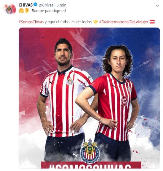Click "y aquí el futbol es de todos" text
The height and width of the screenshot is (171, 163).
pos(68,22)
